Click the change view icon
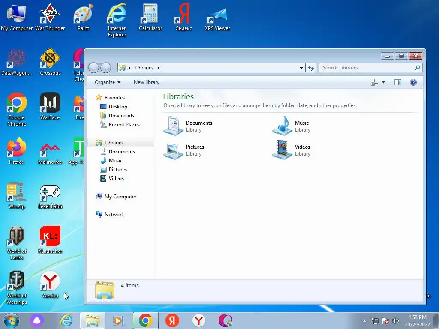 click(374, 82)
